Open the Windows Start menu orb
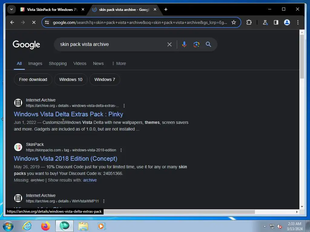 click(x=8, y=226)
